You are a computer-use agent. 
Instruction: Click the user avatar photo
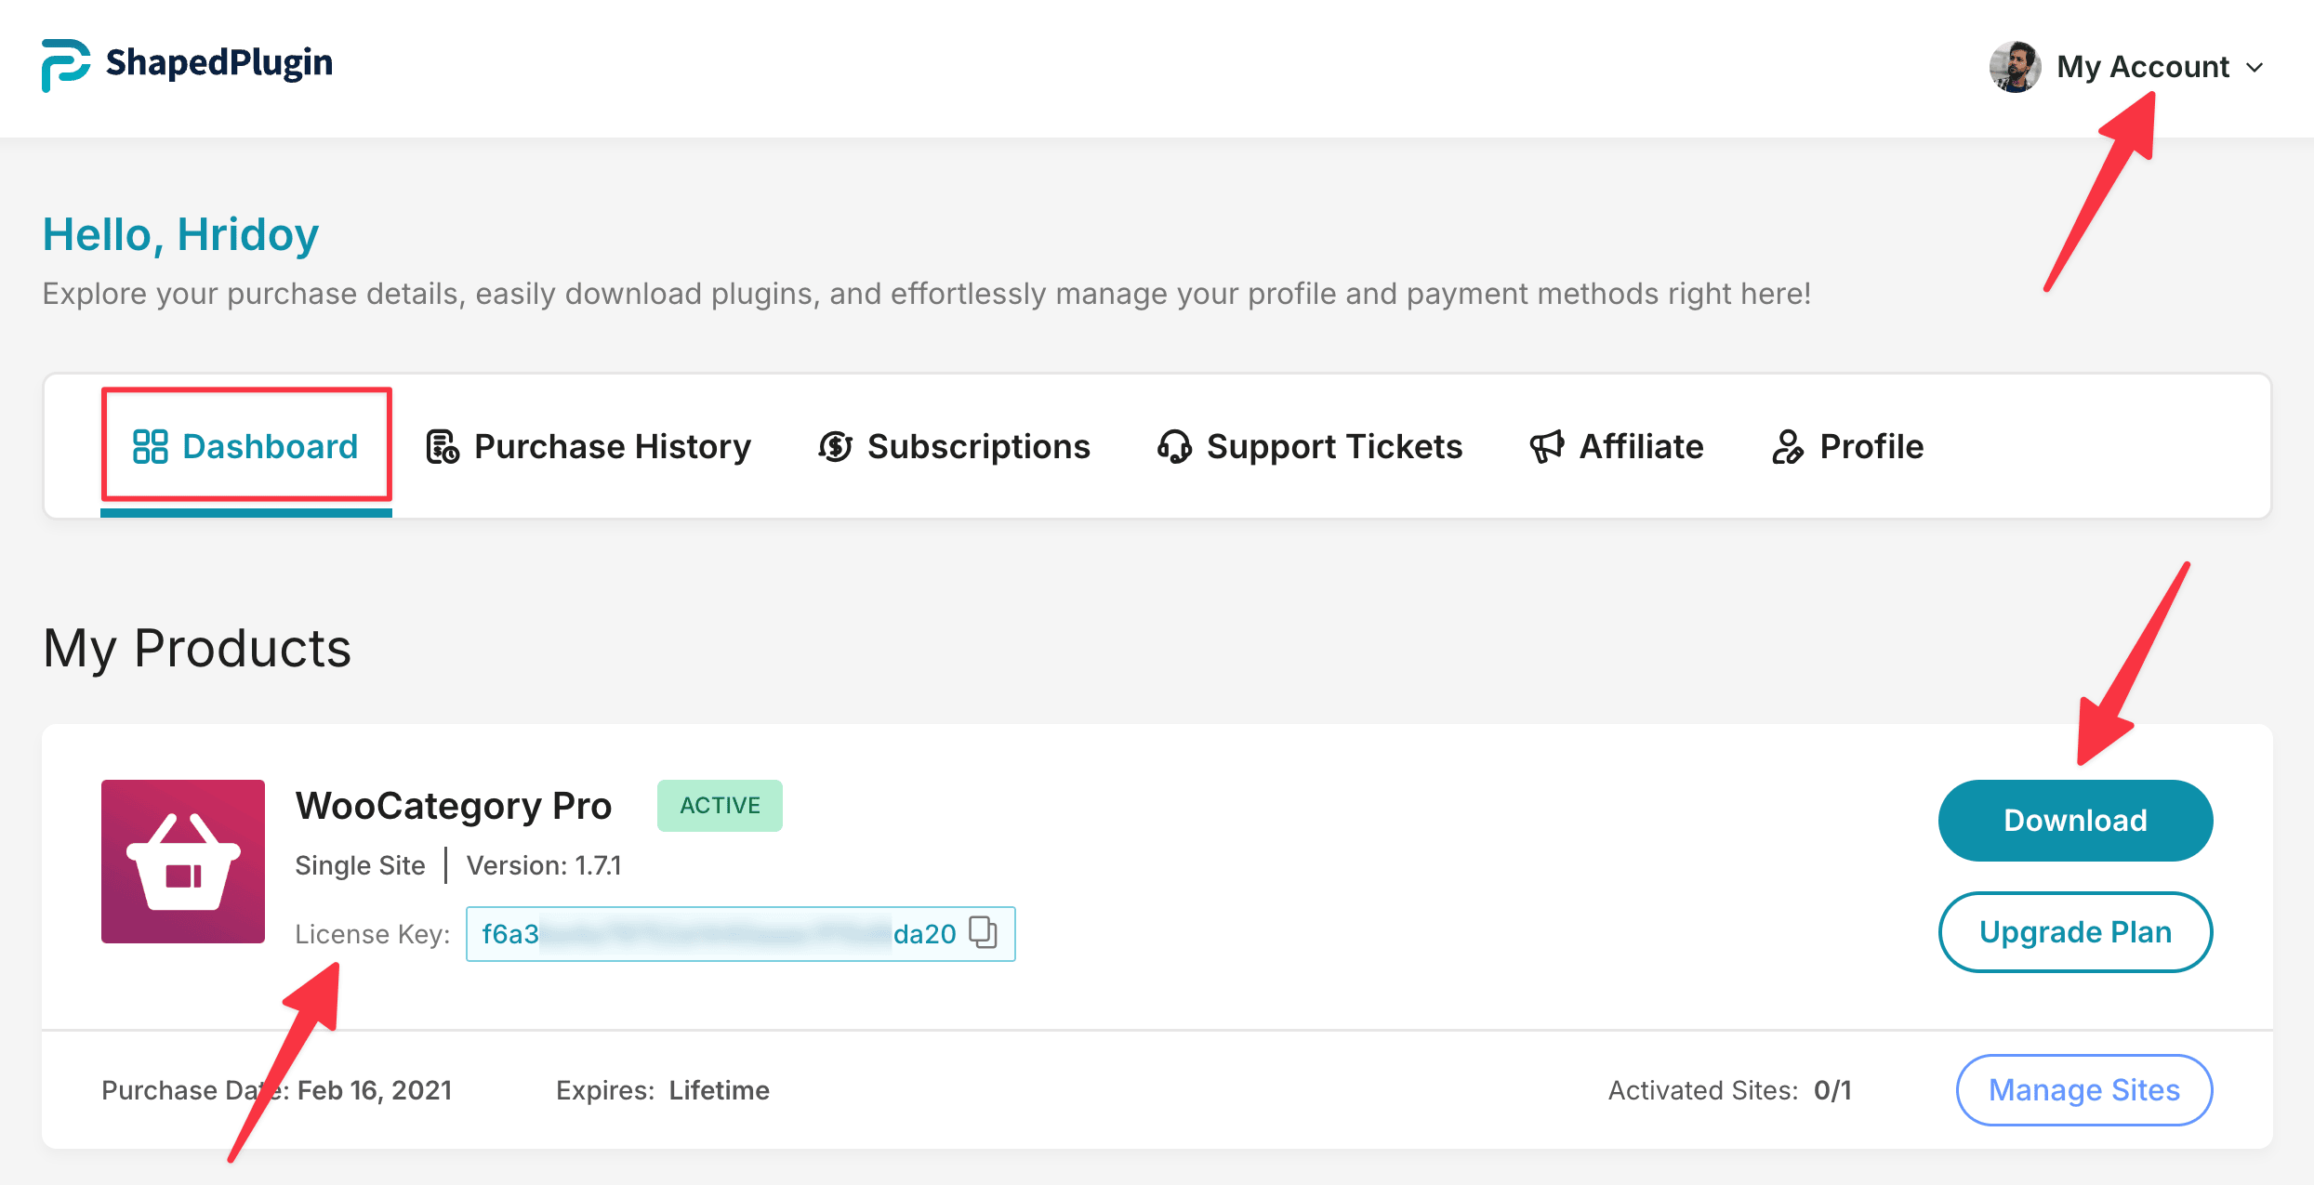(x=2014, y=67)
